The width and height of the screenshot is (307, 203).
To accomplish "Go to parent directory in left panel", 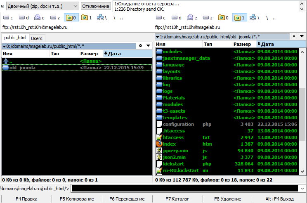I will 6,61.
